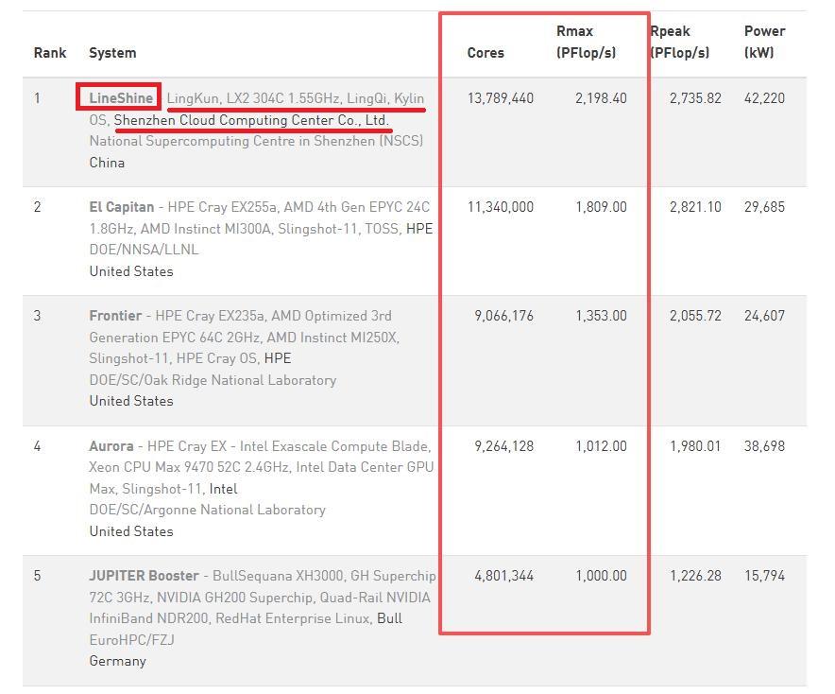Select the cores value 9,264,128
The image size is (835, 694).
(503, 446)
